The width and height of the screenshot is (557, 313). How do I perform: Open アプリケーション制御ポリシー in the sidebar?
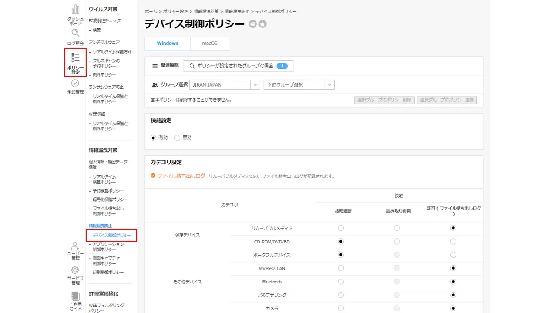pos(108,247)
